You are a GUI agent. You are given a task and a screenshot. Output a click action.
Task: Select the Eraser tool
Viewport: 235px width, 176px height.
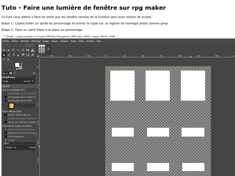(13, 55)
